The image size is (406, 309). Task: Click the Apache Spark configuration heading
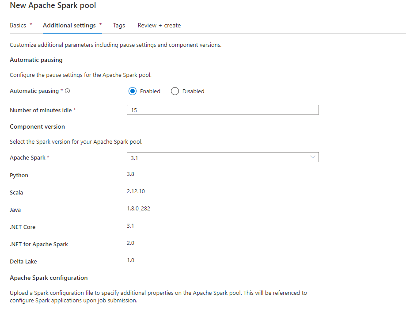click(x=49, y=278)
